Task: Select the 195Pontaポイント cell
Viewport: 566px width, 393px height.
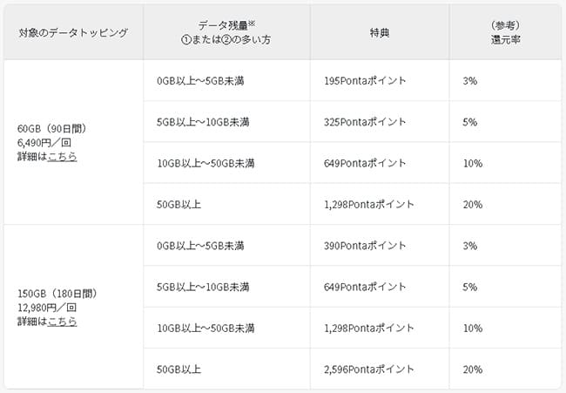Action: (x=365, y=81)
